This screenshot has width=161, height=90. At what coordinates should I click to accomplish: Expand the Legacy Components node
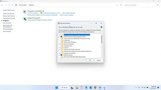coord(60,53)
